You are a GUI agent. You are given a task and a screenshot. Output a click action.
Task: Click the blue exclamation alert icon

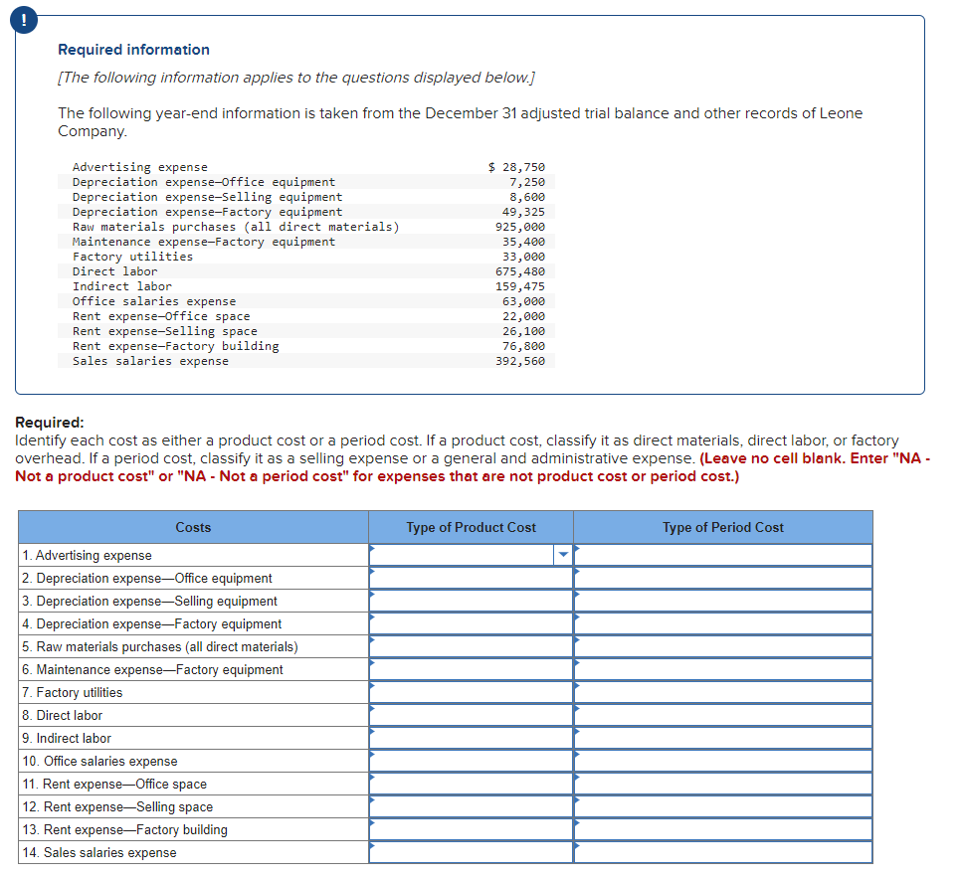[x=23, y=20]
